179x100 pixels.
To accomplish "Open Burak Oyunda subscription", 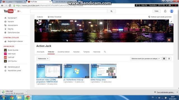I will coord(13,50).
